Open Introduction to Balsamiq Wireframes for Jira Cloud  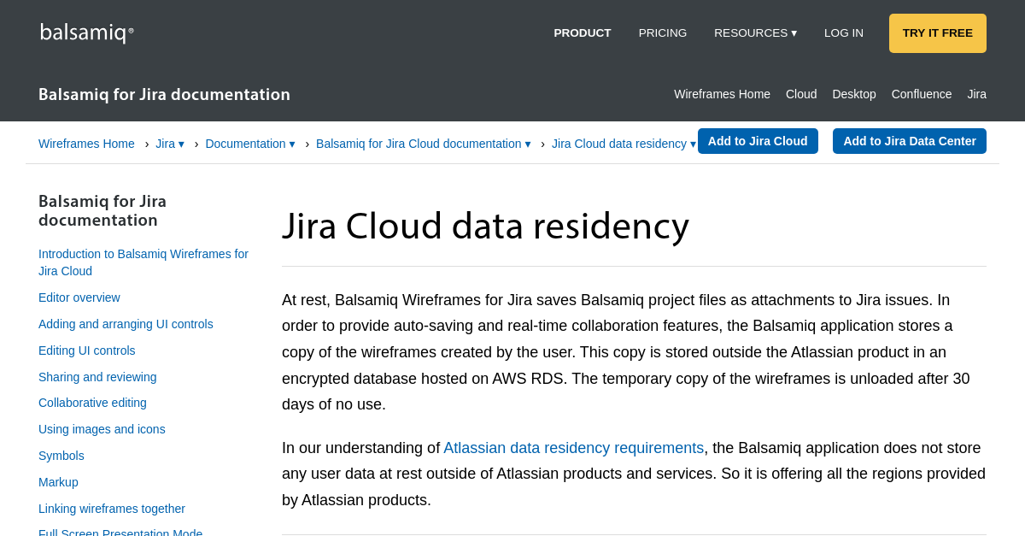pos(143,262)
